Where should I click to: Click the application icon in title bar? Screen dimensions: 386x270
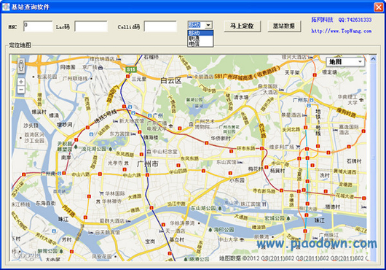click(x=6, y=7)
